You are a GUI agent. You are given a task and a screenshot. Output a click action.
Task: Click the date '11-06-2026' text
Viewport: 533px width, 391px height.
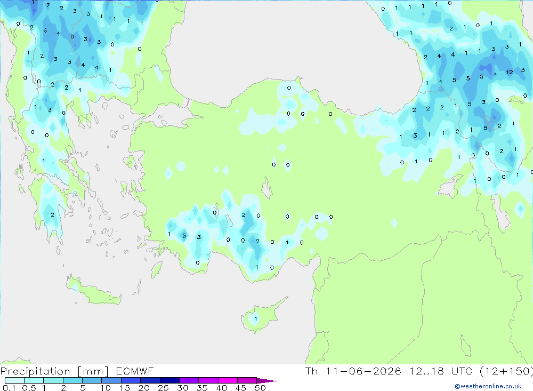364,371
